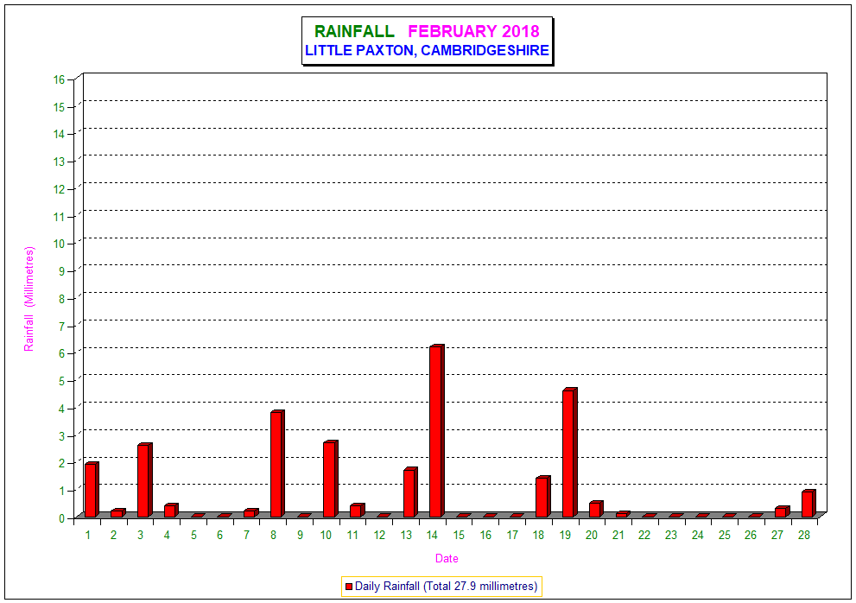Select the rainfall bar for date 1
This screenshot has height=603, width=856.
pos(92,489)
